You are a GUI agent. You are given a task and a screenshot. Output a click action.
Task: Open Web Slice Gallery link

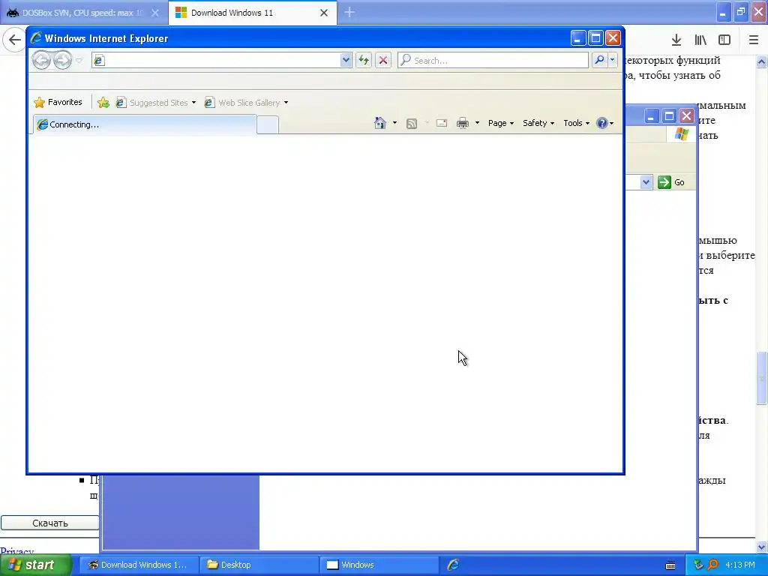(x=242, y=102)
